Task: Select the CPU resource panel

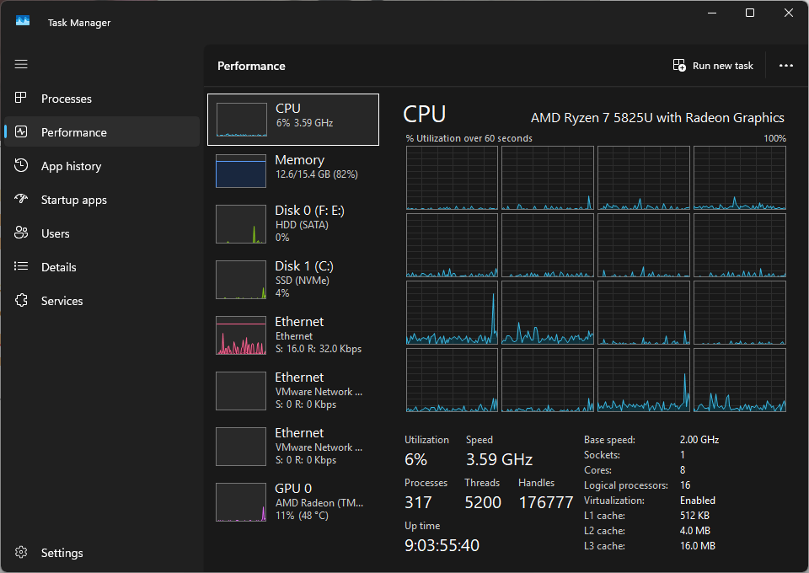Action: point(293,120)
